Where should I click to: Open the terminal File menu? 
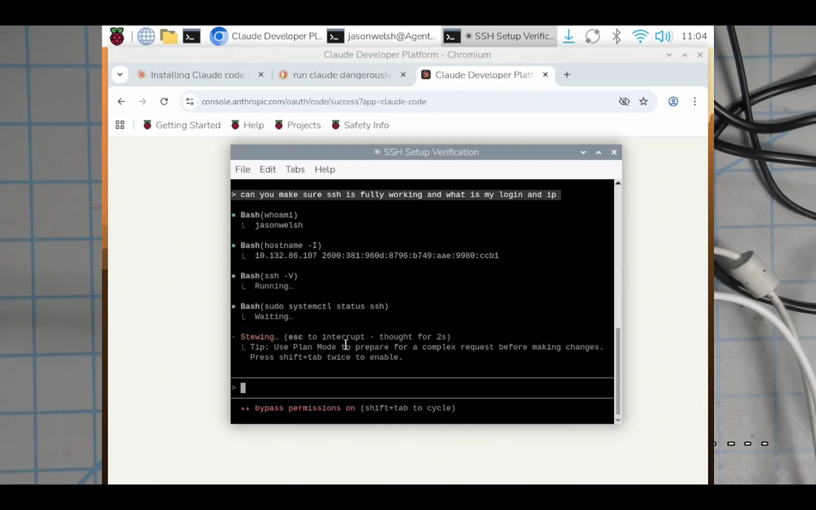coord(243,169)
